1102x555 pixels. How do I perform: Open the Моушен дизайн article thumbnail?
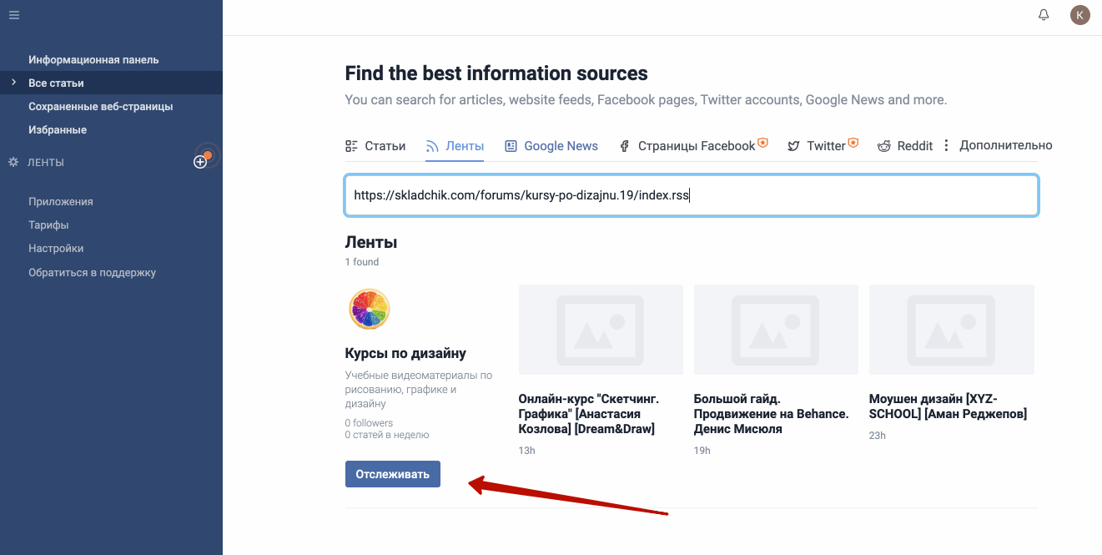[951, 329]
